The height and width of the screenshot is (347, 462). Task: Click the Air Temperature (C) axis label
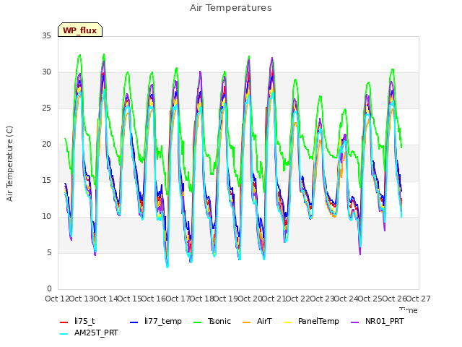[x=9, y=163]
